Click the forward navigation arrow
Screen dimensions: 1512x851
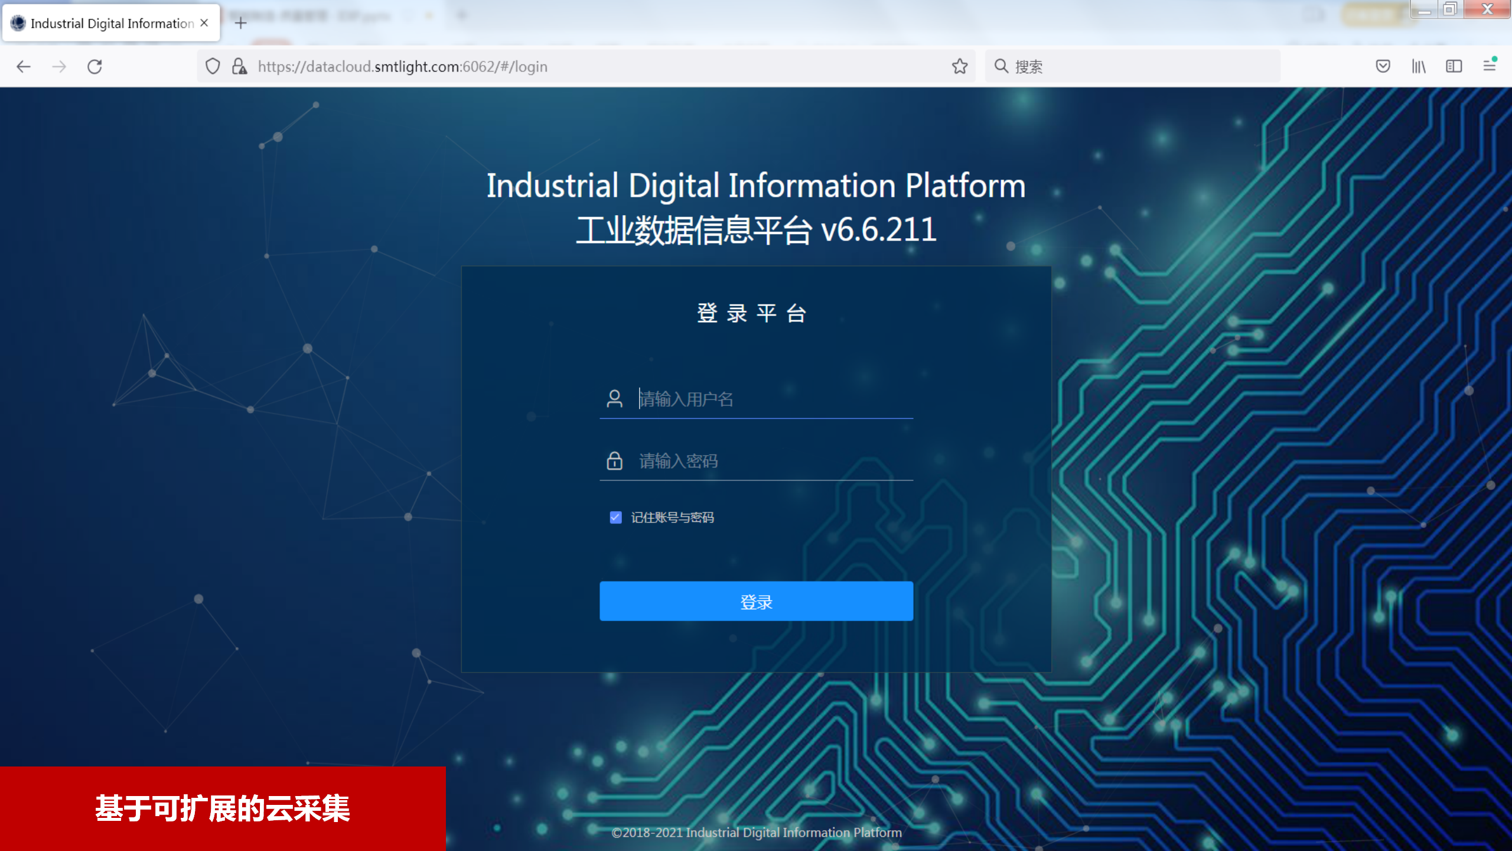(x=59, y=66)
